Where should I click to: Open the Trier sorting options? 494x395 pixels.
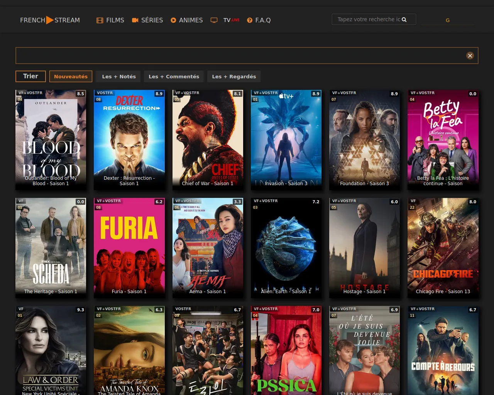(x=30, y=76)
